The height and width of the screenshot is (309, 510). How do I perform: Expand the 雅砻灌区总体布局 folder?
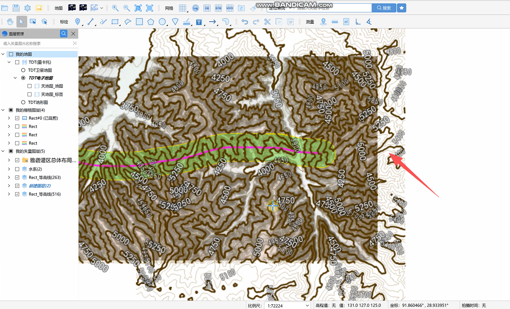click(9, 160)
